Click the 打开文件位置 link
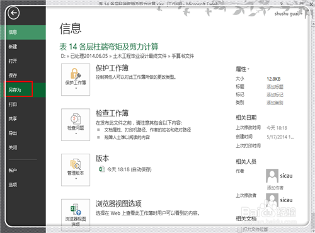 coord(253,229)
